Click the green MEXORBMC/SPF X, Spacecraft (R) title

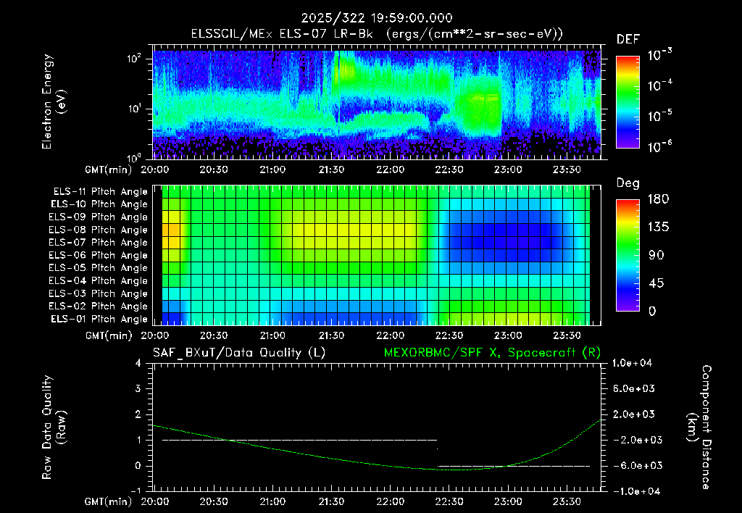point(492,353)
